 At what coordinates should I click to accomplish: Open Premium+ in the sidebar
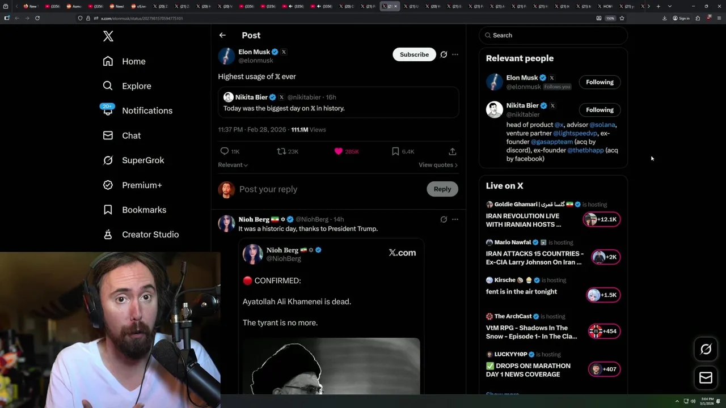132,185
